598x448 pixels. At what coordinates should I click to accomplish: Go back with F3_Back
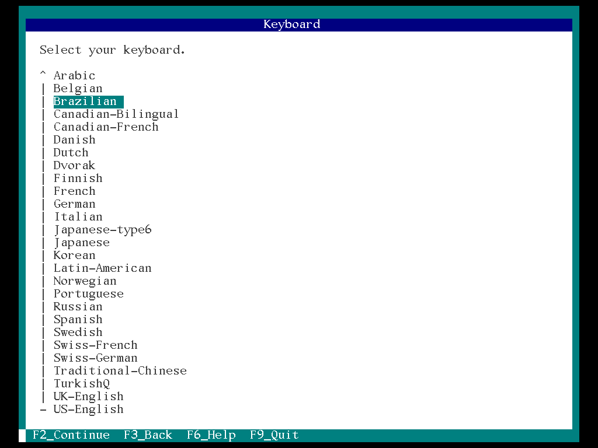coord(148,435)
